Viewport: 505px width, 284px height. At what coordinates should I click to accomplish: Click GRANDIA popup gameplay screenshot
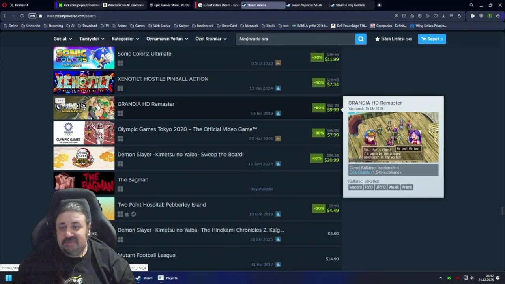coord(393,137)
